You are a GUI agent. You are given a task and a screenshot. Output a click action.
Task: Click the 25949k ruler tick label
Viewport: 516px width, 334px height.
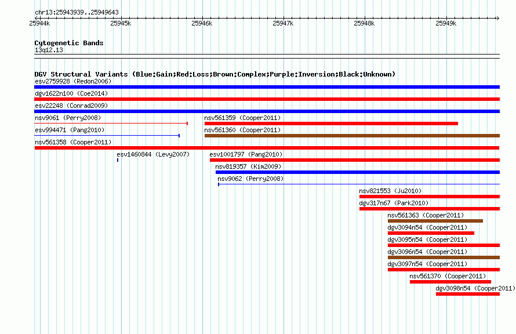[x=446, y=23]
